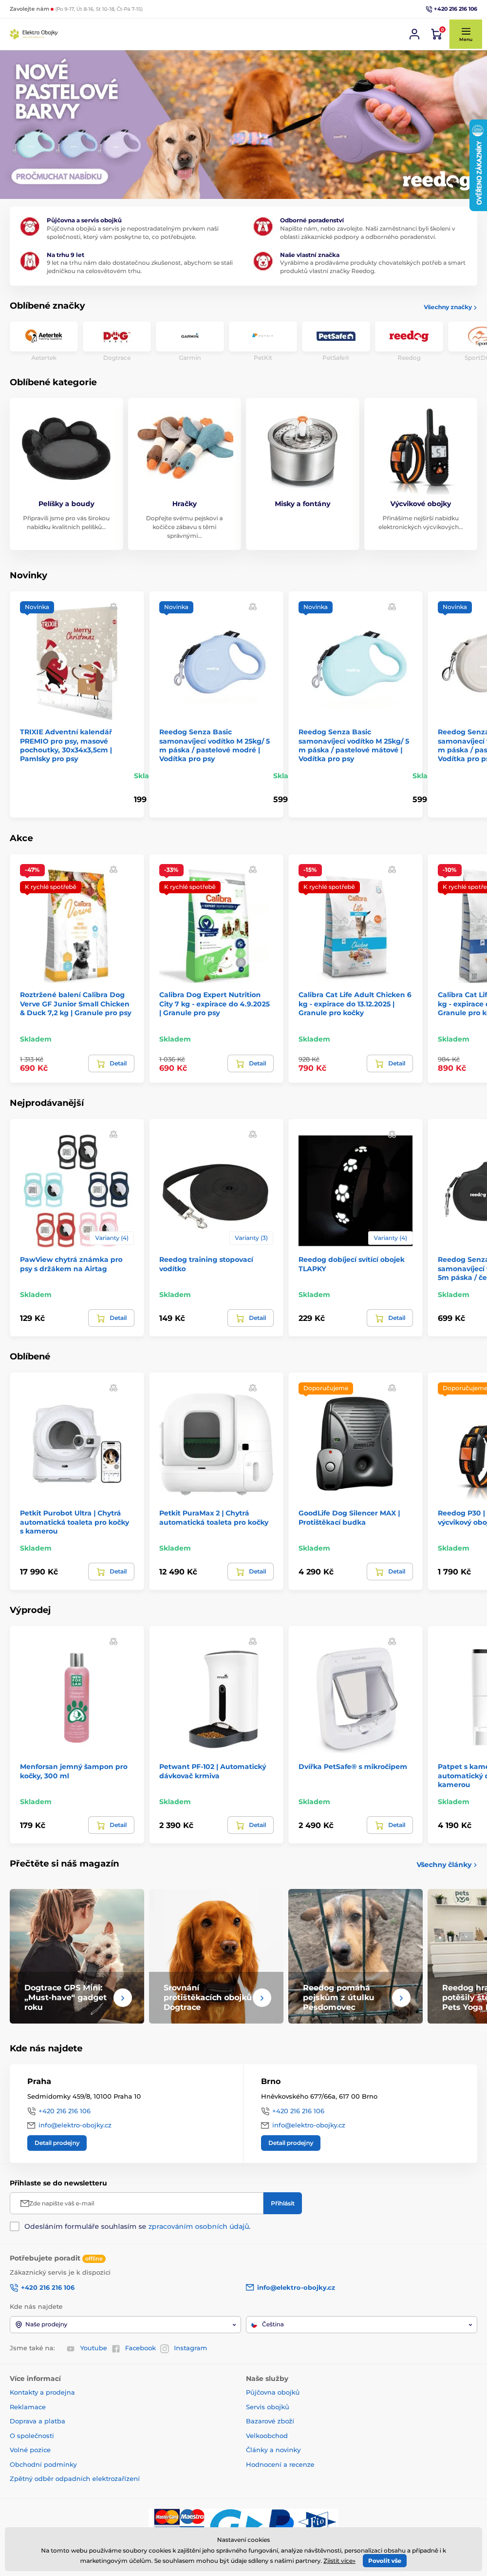
Task: Open the PetSafe brand logo
Action: (336, 336)
